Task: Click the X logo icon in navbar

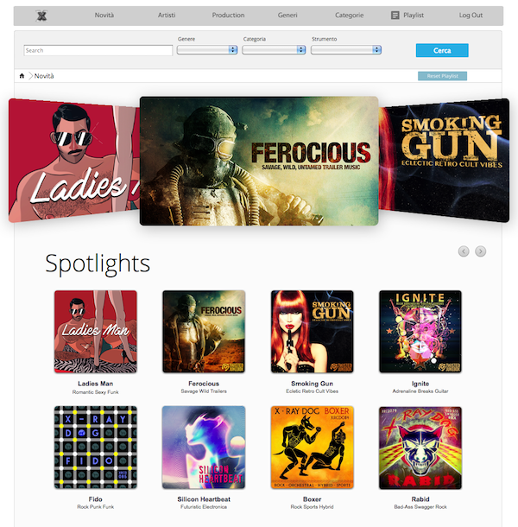Action: coord(41,16)
